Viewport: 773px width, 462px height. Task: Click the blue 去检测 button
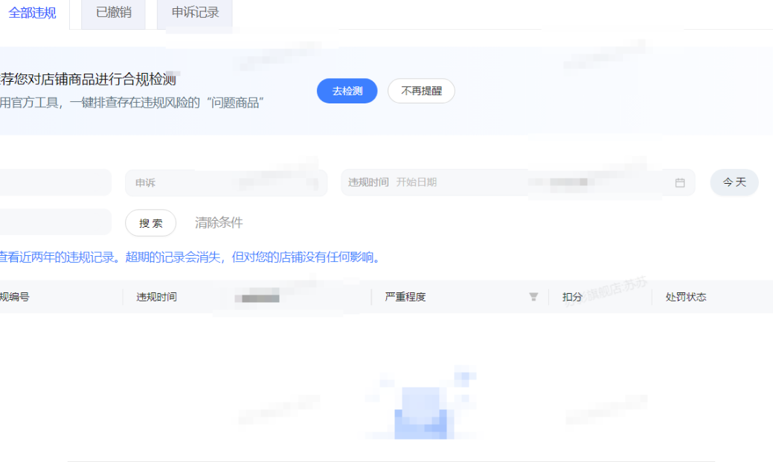(347, 91)
